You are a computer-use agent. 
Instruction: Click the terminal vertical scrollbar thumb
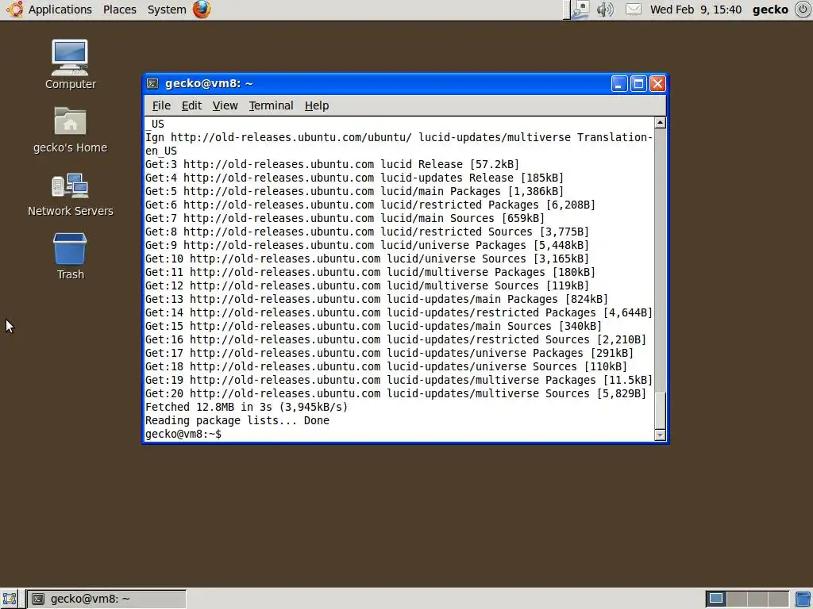660,411
